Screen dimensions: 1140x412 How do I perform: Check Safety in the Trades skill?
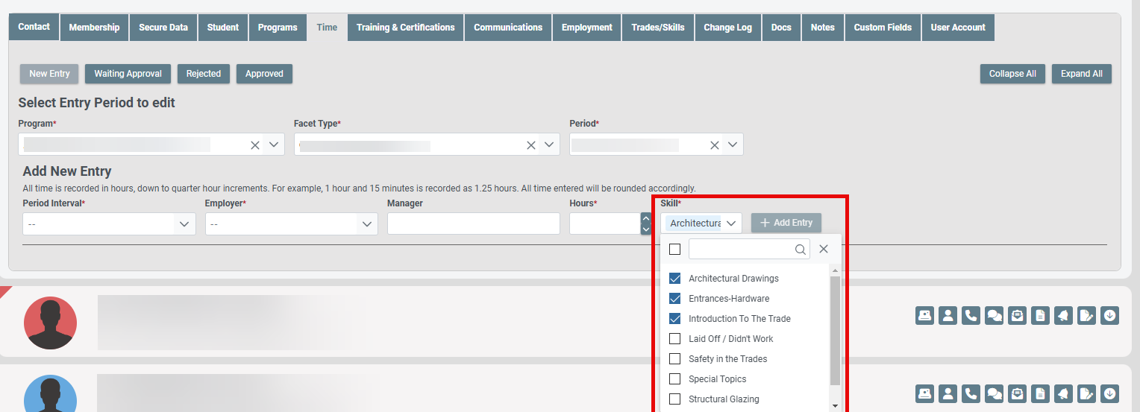pyautogui.click(x=675, y=358)
